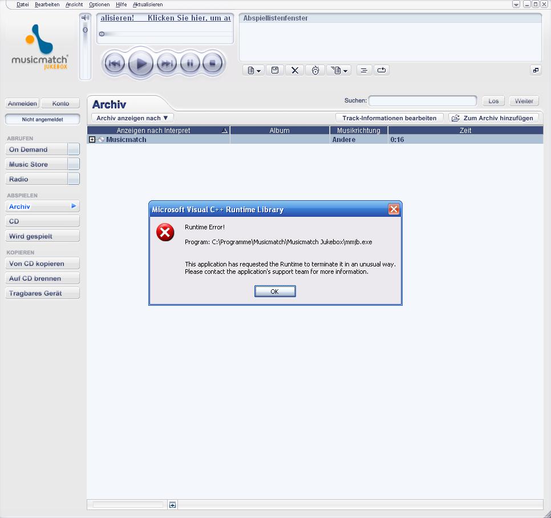Pause playback with the pause button
The width and height of the screenshot is (551, 518).
190,63
